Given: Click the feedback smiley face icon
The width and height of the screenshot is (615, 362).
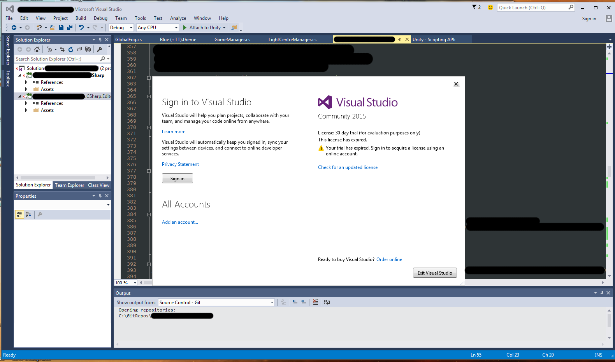Looking at the screenshot, I should 490,7.
